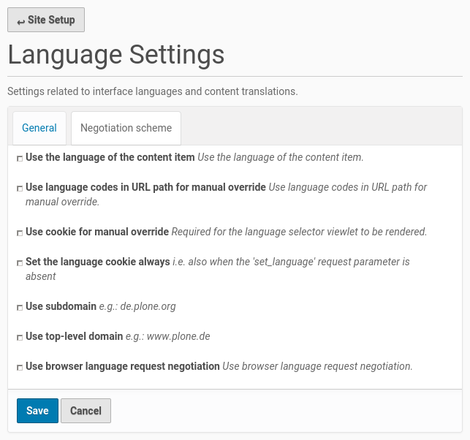
Task: Check the 'Use cookie for manual override' box
Action: (x=20, y=232)
